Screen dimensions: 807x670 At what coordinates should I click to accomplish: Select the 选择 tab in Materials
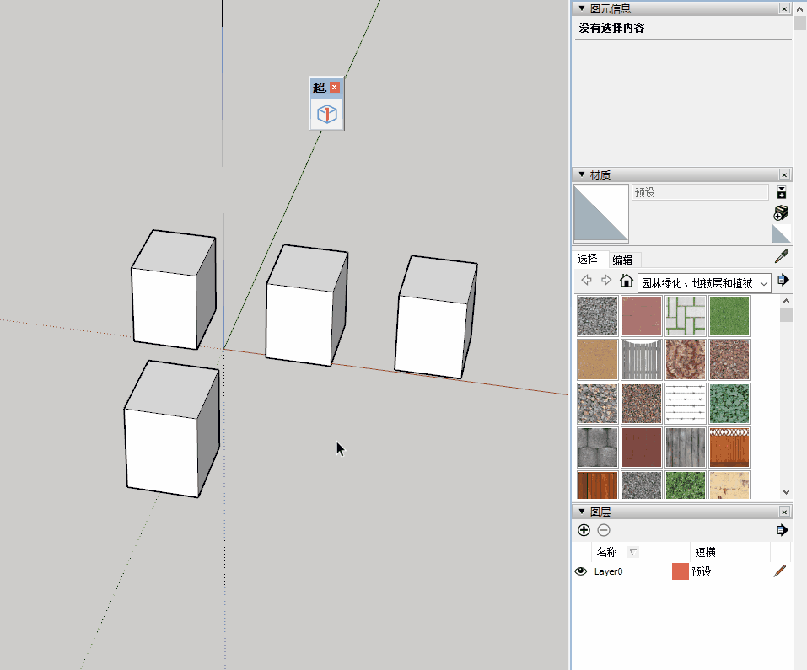coord(589,260)
